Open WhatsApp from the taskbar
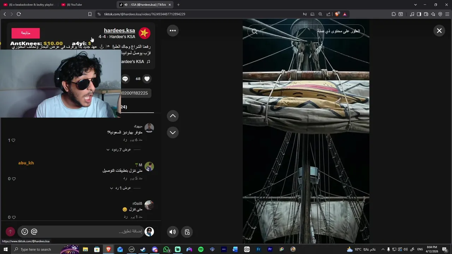Image resolution: width=452 pixels, height=254 pixels. [166, 249]
